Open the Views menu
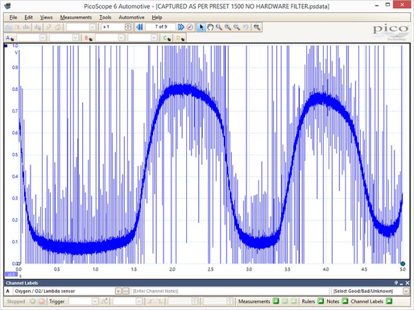Image resolution: width=414 pixels, height=310 pixels. pos(46,17)
